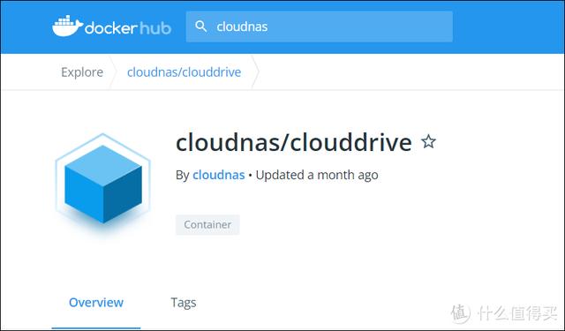Click the Docker whale logo
Screen dimensions: 565x331
pos(67,26)
